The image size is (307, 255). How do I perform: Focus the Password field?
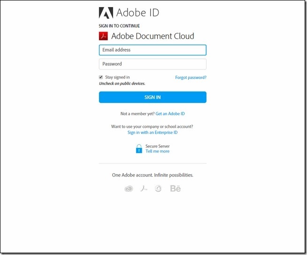(153, 64)
